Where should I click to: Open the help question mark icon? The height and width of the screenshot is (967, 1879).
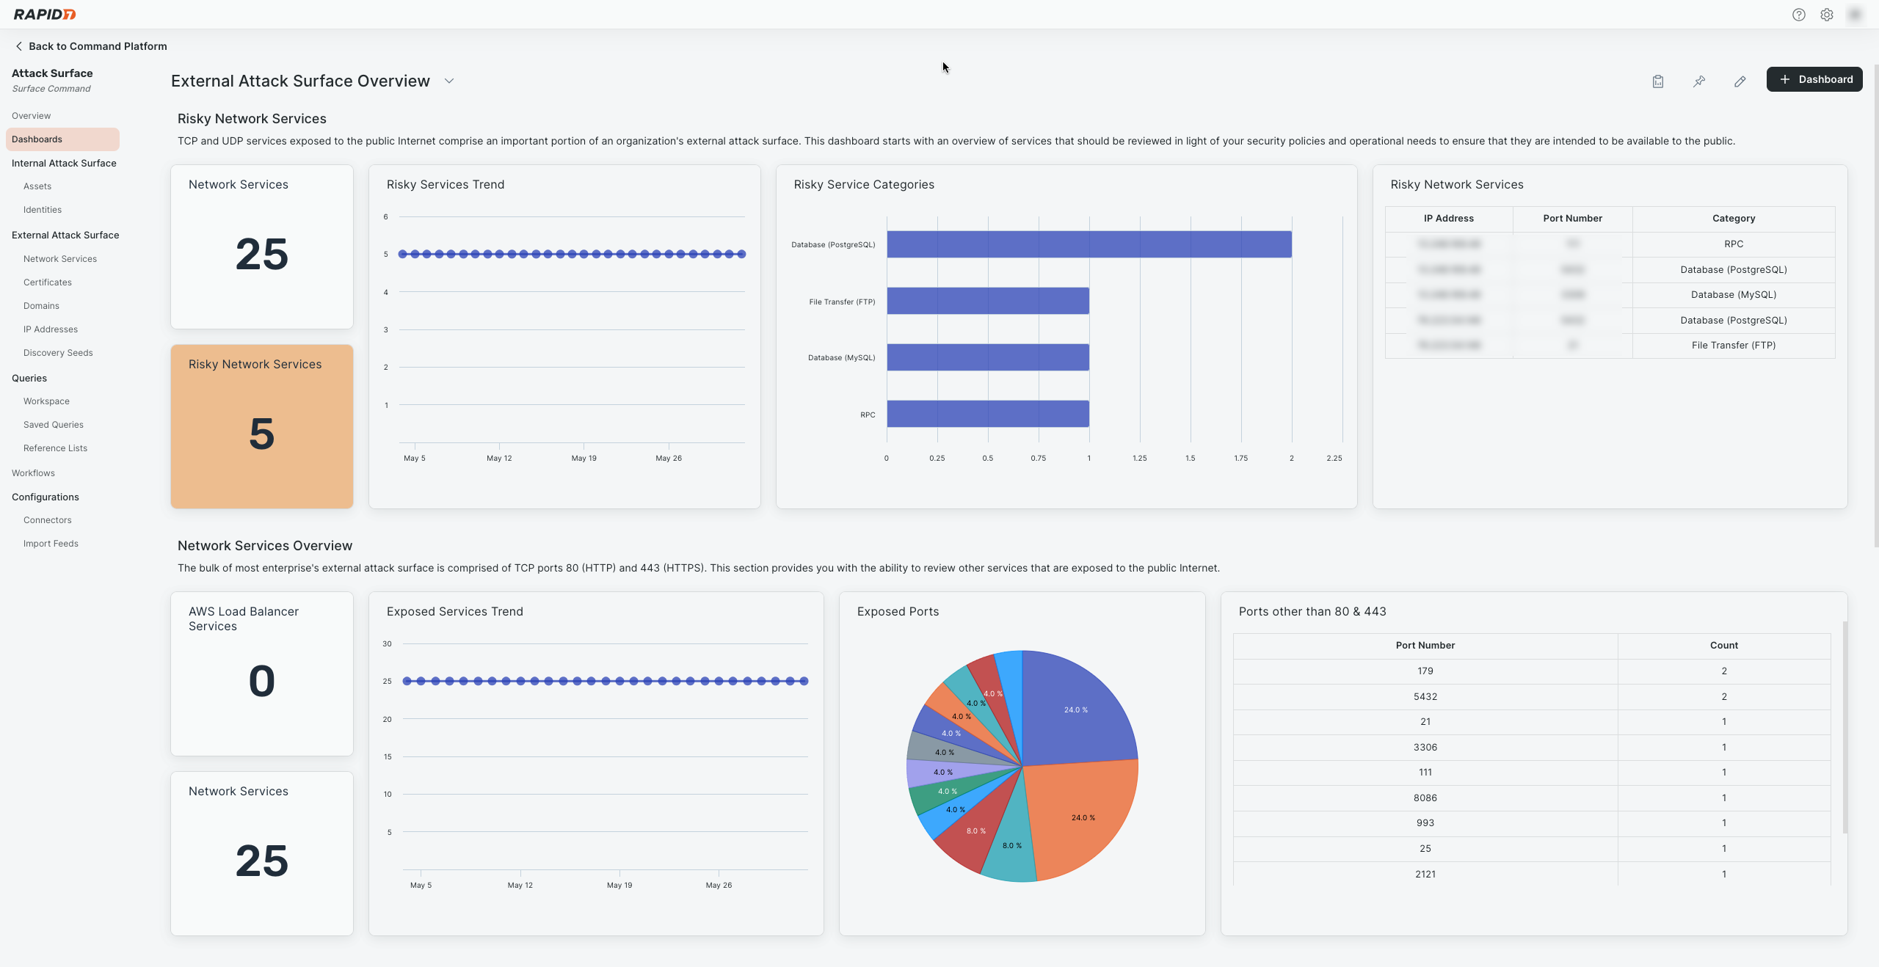coord(1798,15)
